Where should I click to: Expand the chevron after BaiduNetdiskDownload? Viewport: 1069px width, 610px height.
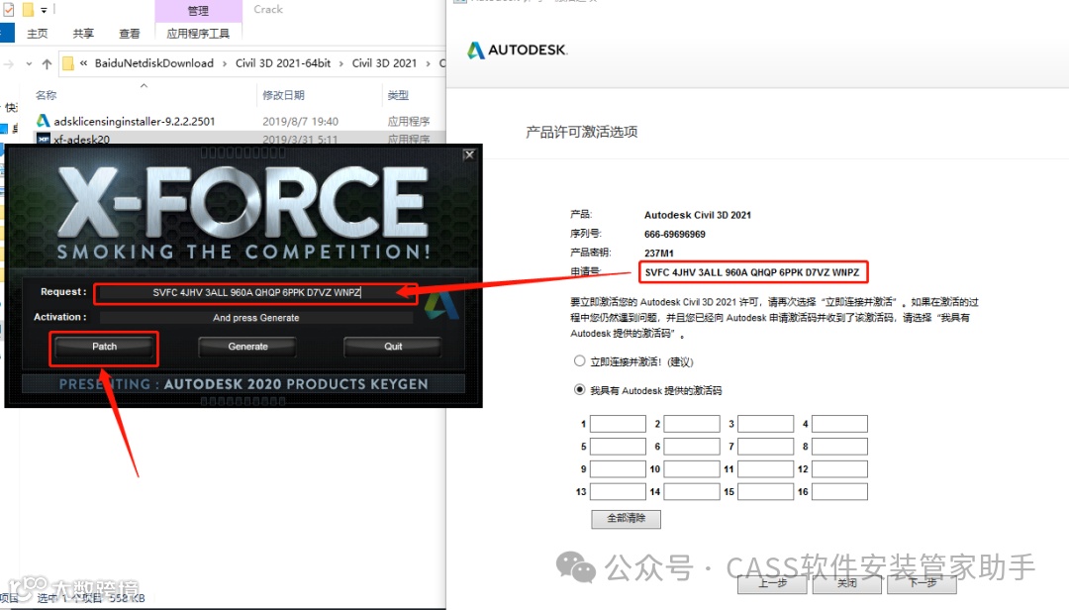point(225,63)
